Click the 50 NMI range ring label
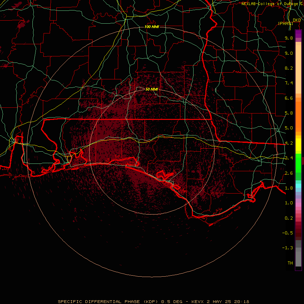304x304 pixels. [x=152, y=89]
